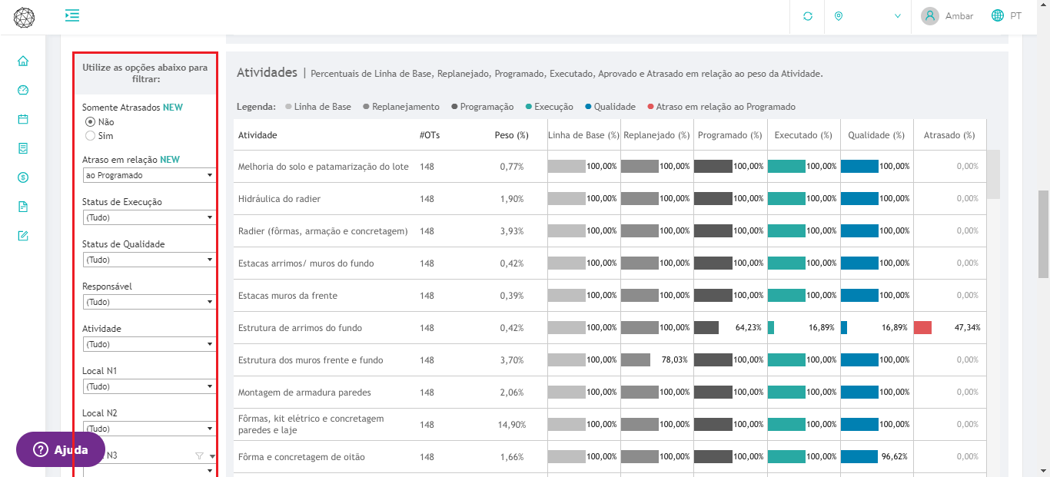Click the refresh sync icon

click(807, 16)
